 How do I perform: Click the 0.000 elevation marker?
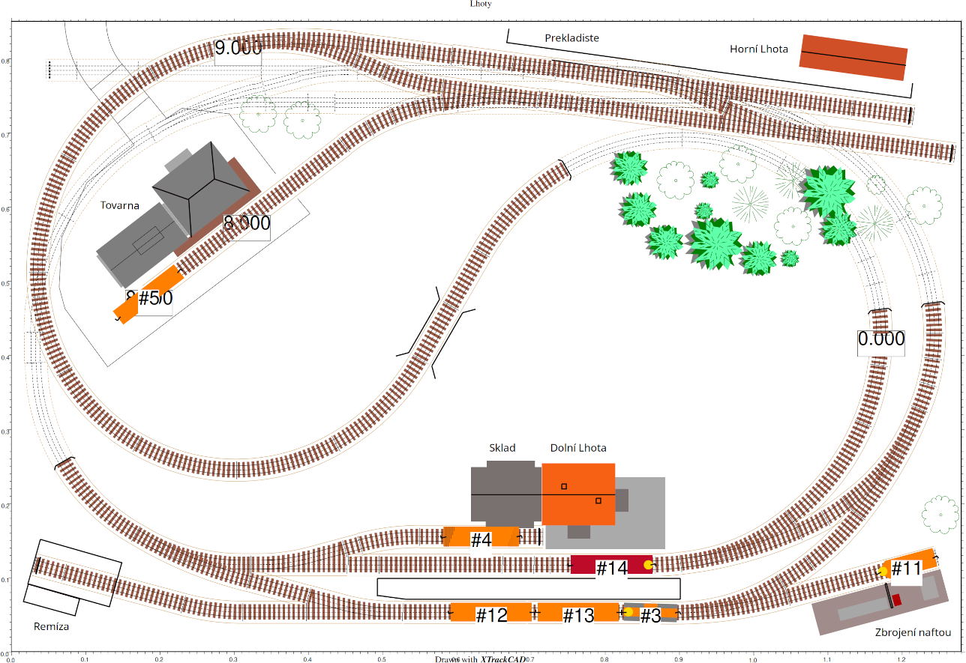coord(881,339)
